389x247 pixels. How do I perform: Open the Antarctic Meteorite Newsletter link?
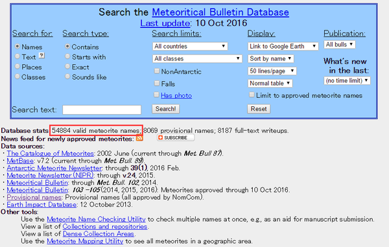tap(54, 168)
